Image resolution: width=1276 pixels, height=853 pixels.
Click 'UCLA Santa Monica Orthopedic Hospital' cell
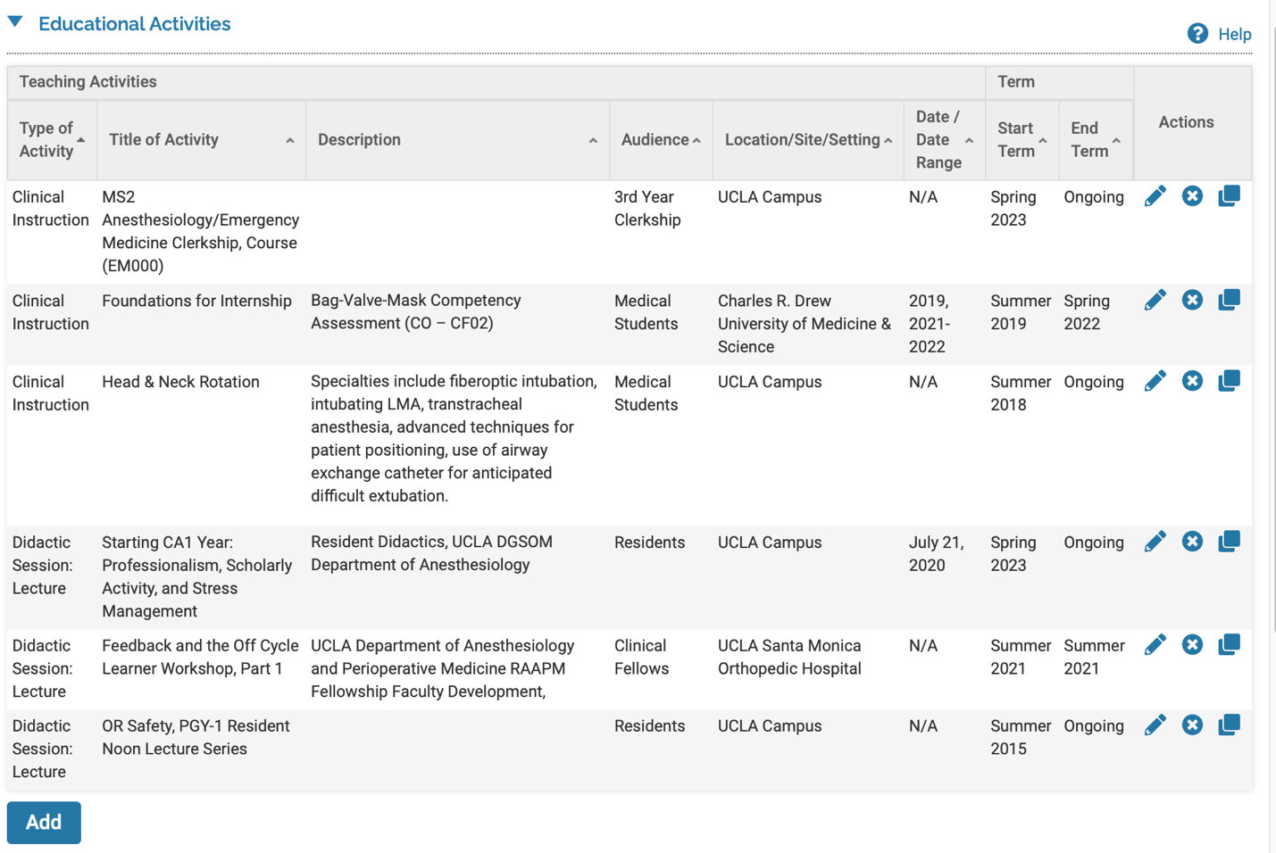click(789, 657)
